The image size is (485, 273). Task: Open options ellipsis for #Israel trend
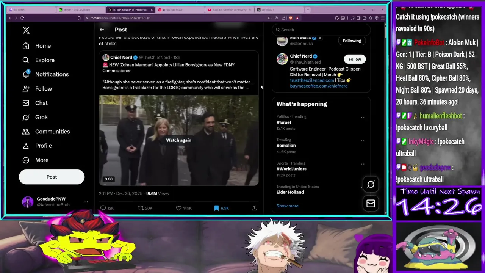pyautogui.click(x=363, y=118)
